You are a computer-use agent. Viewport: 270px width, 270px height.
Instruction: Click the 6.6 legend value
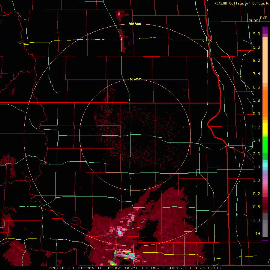pos(256,87)
